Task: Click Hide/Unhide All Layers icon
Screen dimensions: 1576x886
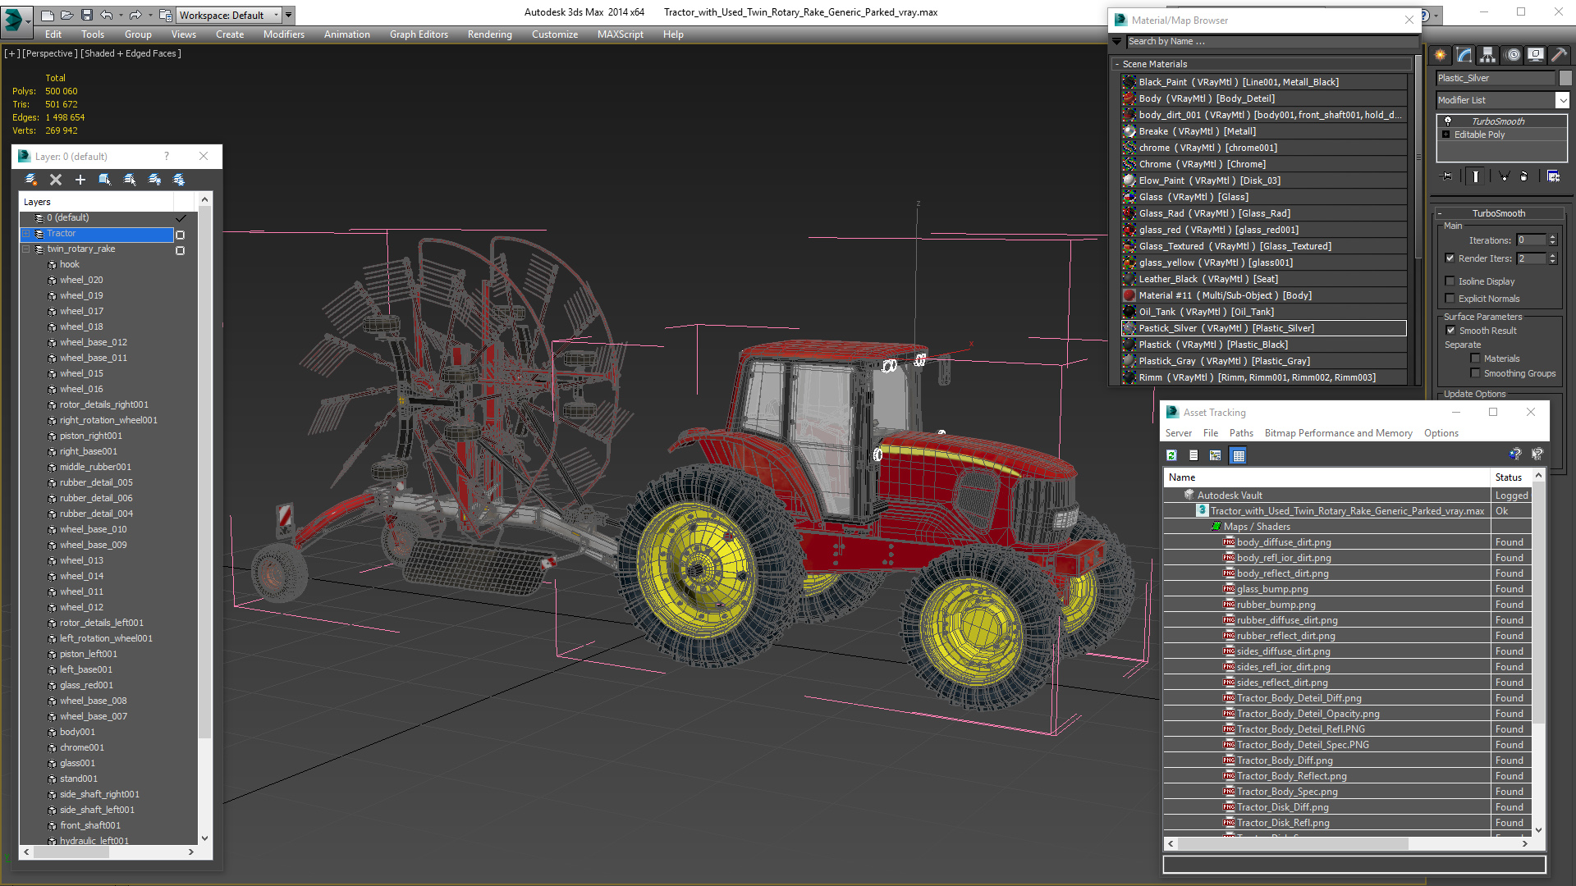Action: pyautogui.click(x=154, y=180)
